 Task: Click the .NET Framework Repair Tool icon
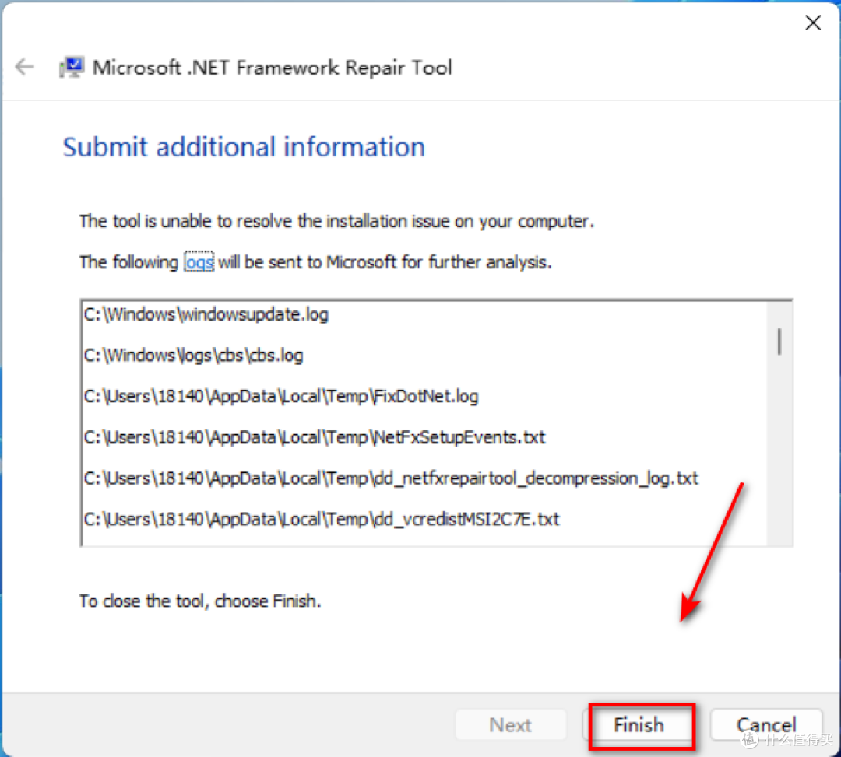click(72, 66)
